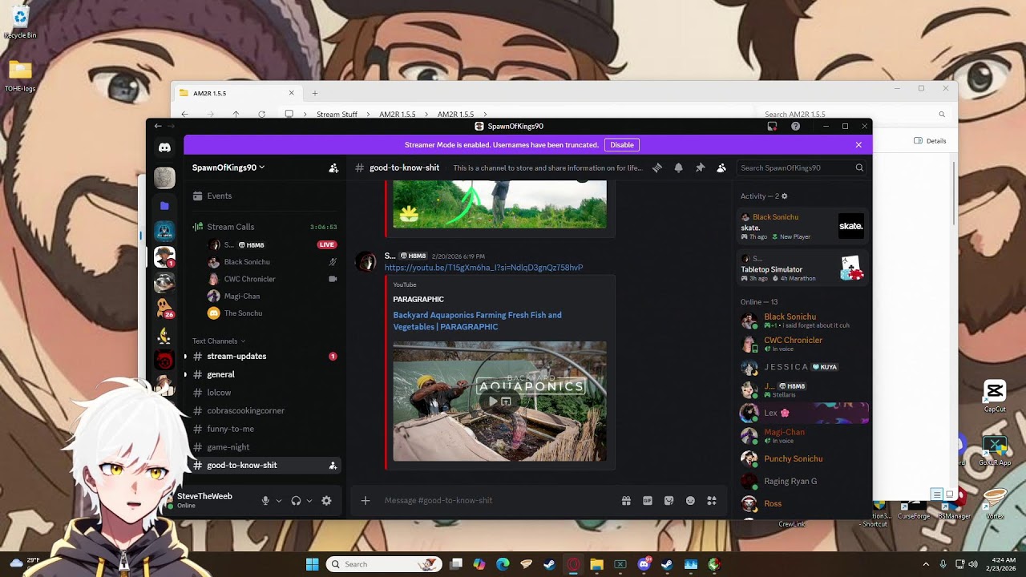Open Discord inbox icon in title bar
The image size is (1026, 577).
click(x=772, y=126)
